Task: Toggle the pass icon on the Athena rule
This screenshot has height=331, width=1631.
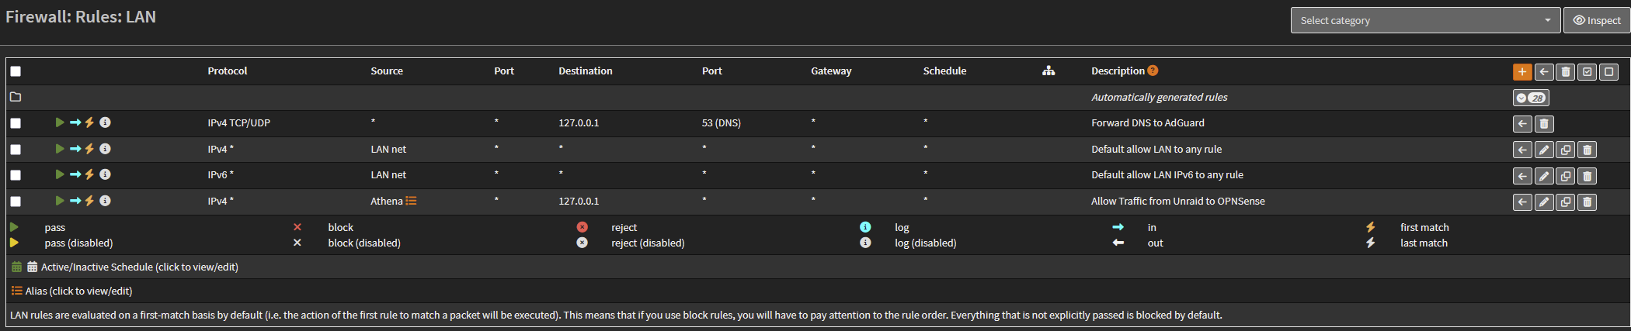Action: [60, 201]
